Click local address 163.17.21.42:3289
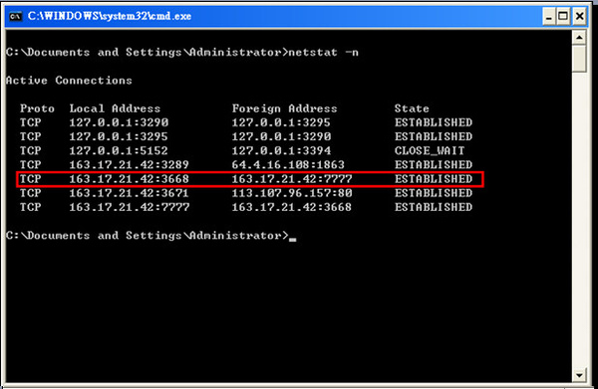Viewport: 598px width, 389px height. pyautogui.click(x=130, y=165)
